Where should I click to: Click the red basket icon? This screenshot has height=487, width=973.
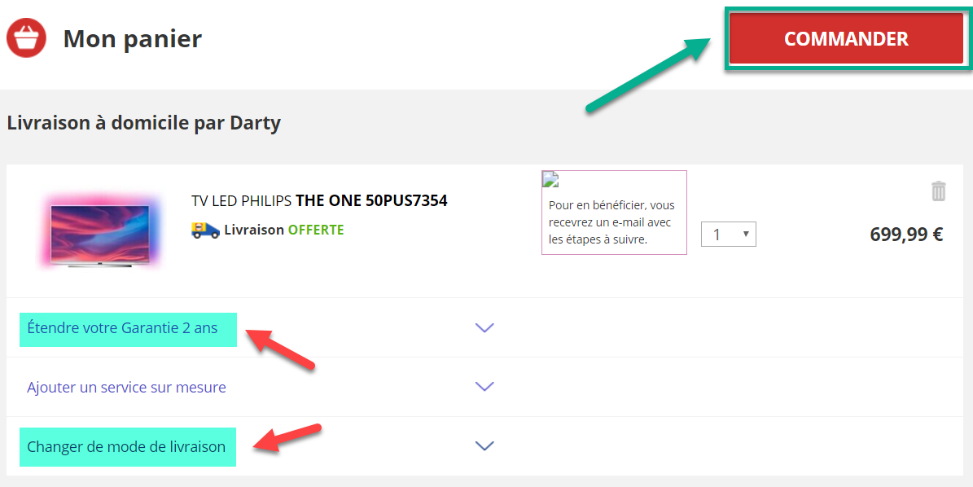tap(27, 38)
